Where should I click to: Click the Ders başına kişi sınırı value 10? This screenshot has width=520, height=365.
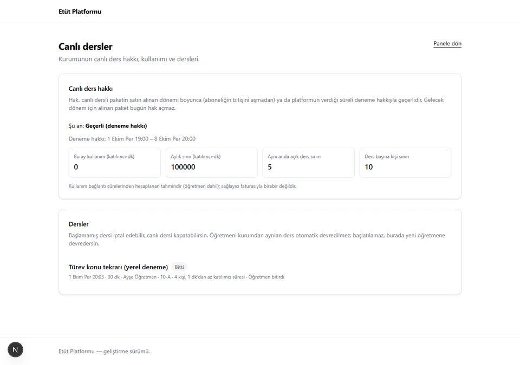[369, 167]
